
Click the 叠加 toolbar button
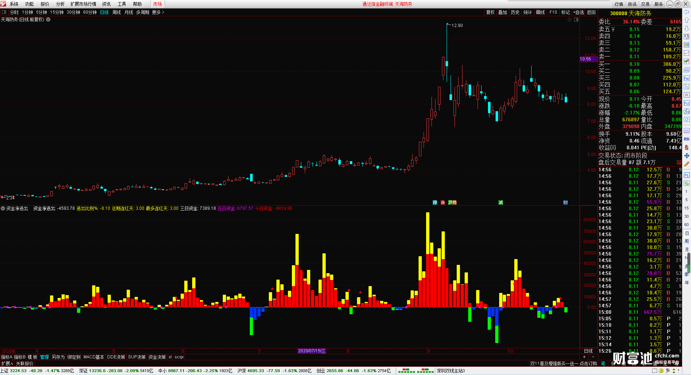click(503, 12)
